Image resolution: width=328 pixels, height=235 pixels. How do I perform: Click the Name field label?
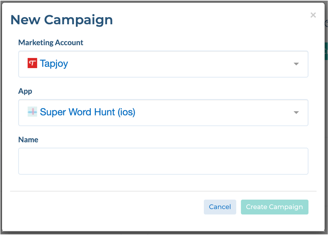click(28, 140)
